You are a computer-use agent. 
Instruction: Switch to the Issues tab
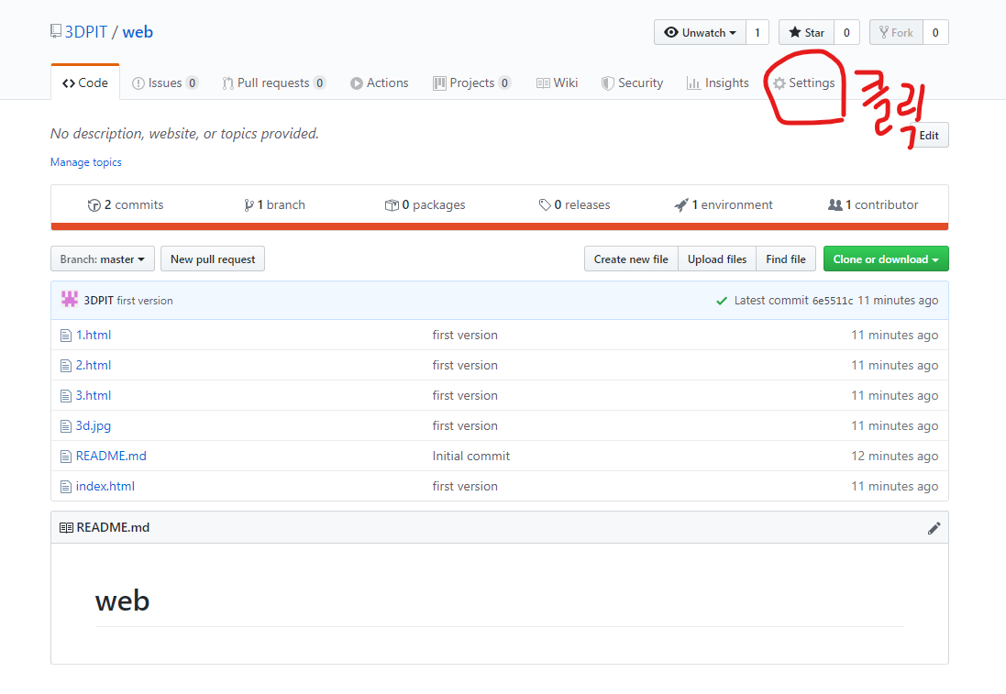tap(165, 83)
